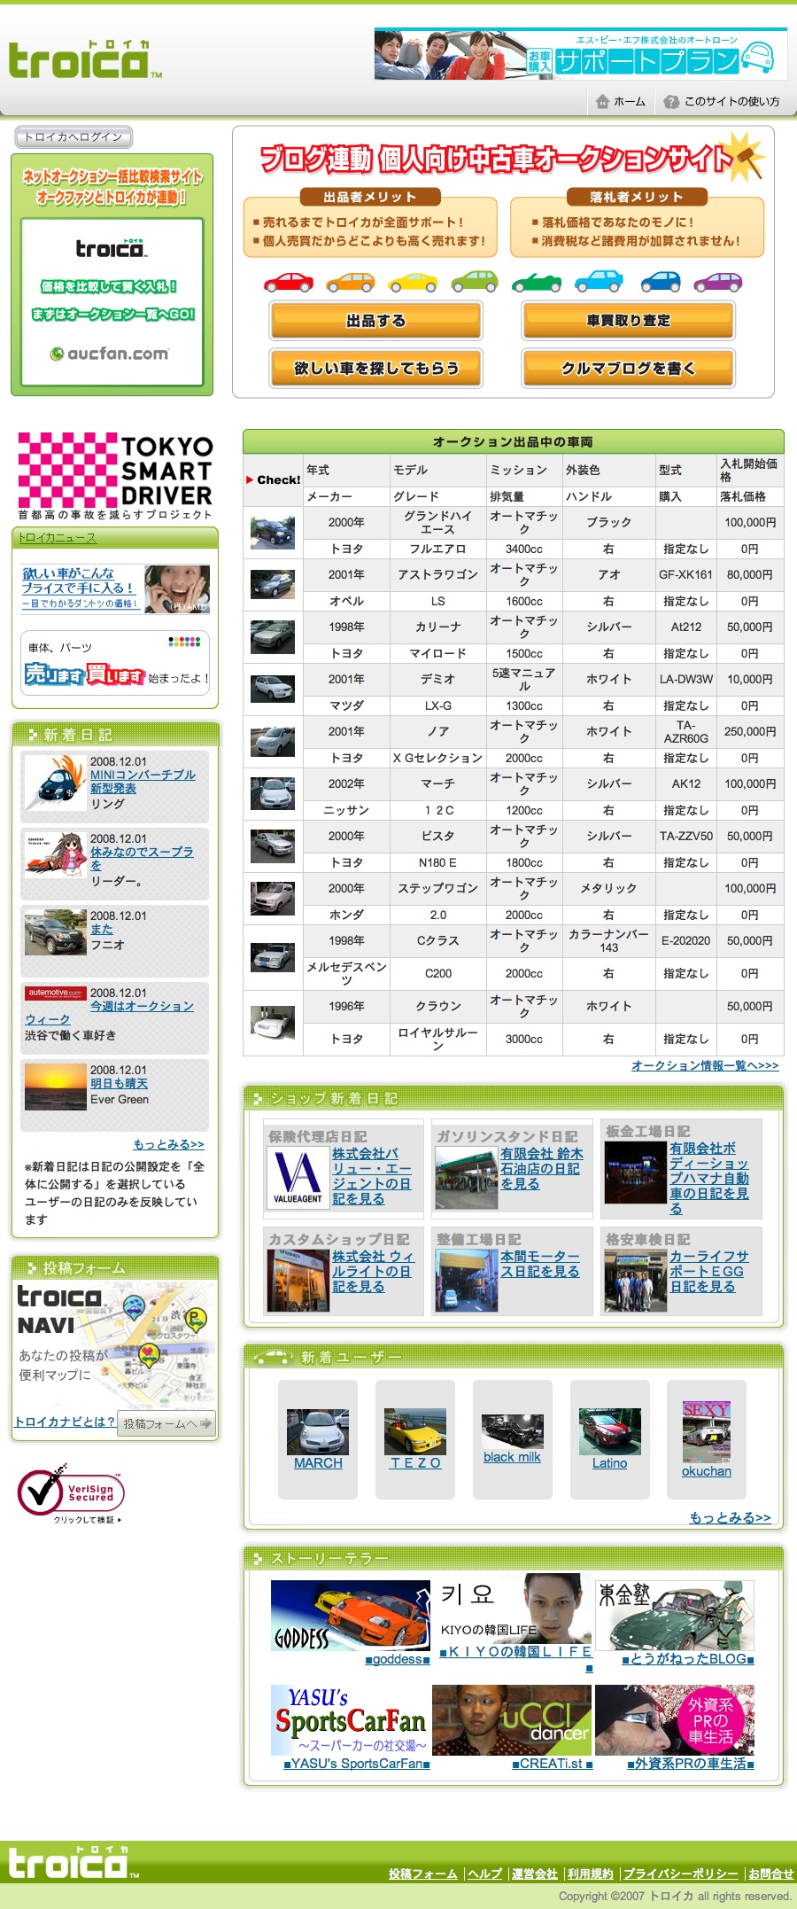
Task: Open このサイトの使い方 in the top navigation
Action: click(x=731, y=102)
